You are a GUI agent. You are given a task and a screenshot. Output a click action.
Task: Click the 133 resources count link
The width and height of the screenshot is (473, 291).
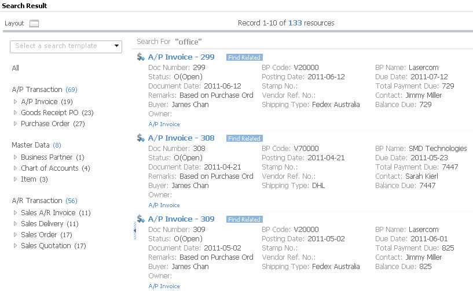pos(295,23)
